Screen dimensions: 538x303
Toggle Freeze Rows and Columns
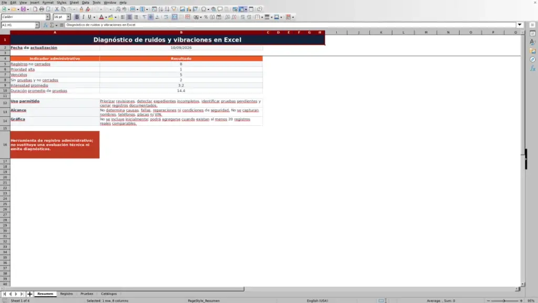(242, 9)
